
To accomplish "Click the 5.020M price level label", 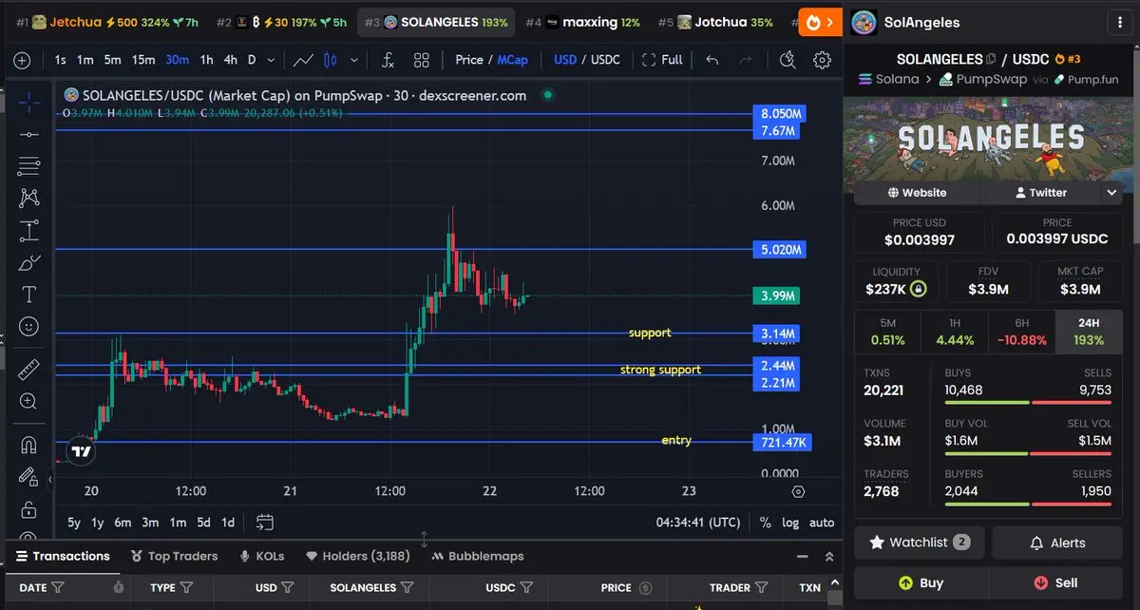I will coord(782,250).
